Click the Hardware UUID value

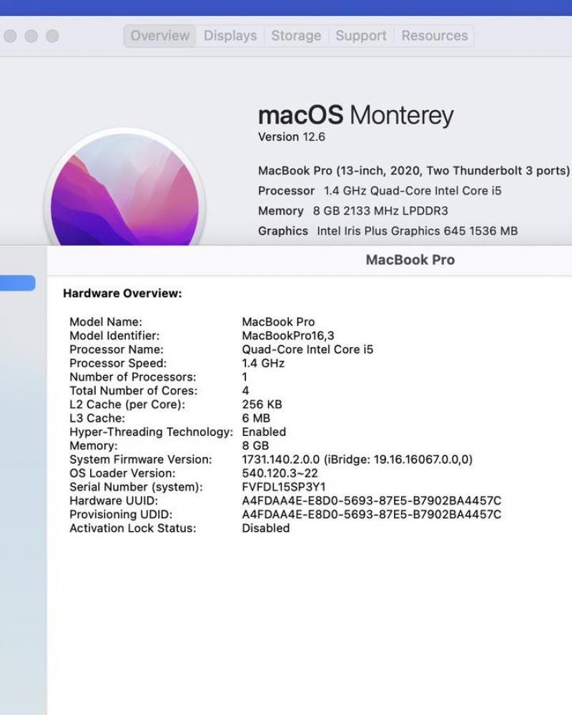[372, 501]
